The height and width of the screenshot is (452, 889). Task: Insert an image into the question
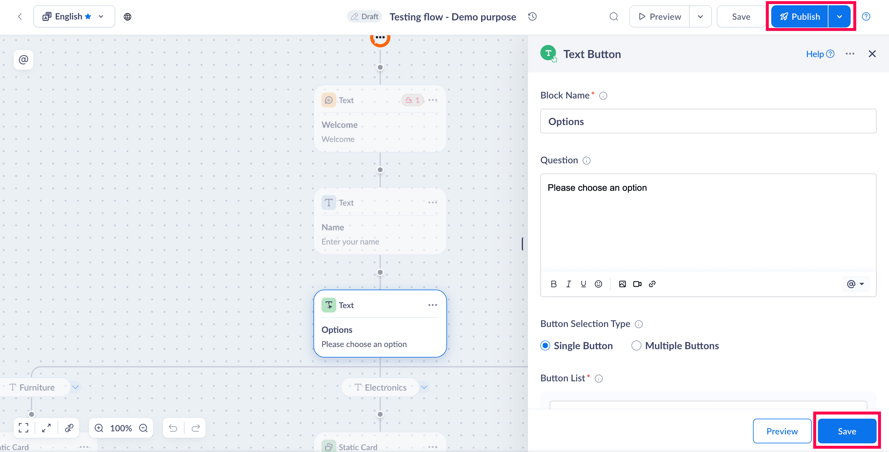coord(622,284)
